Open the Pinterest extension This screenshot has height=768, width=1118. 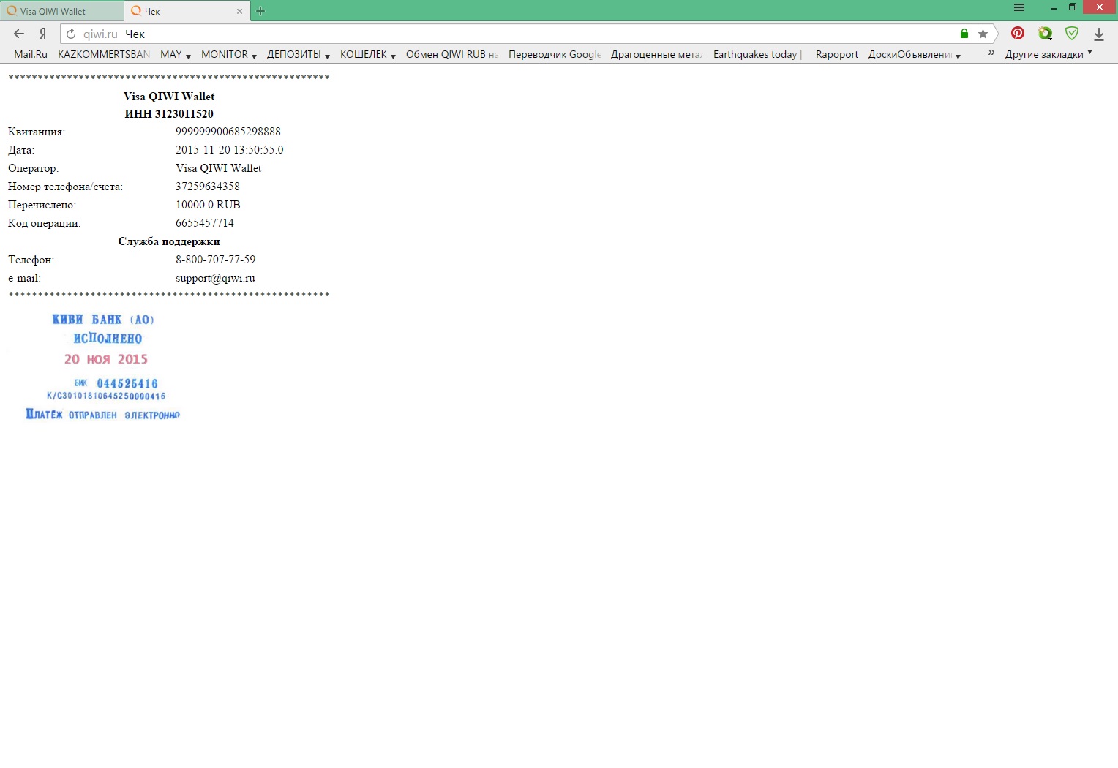coord(1017,33)
